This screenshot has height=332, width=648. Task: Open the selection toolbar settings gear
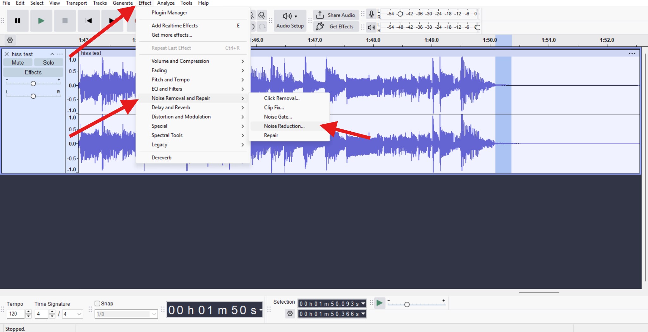coord(289,313)
